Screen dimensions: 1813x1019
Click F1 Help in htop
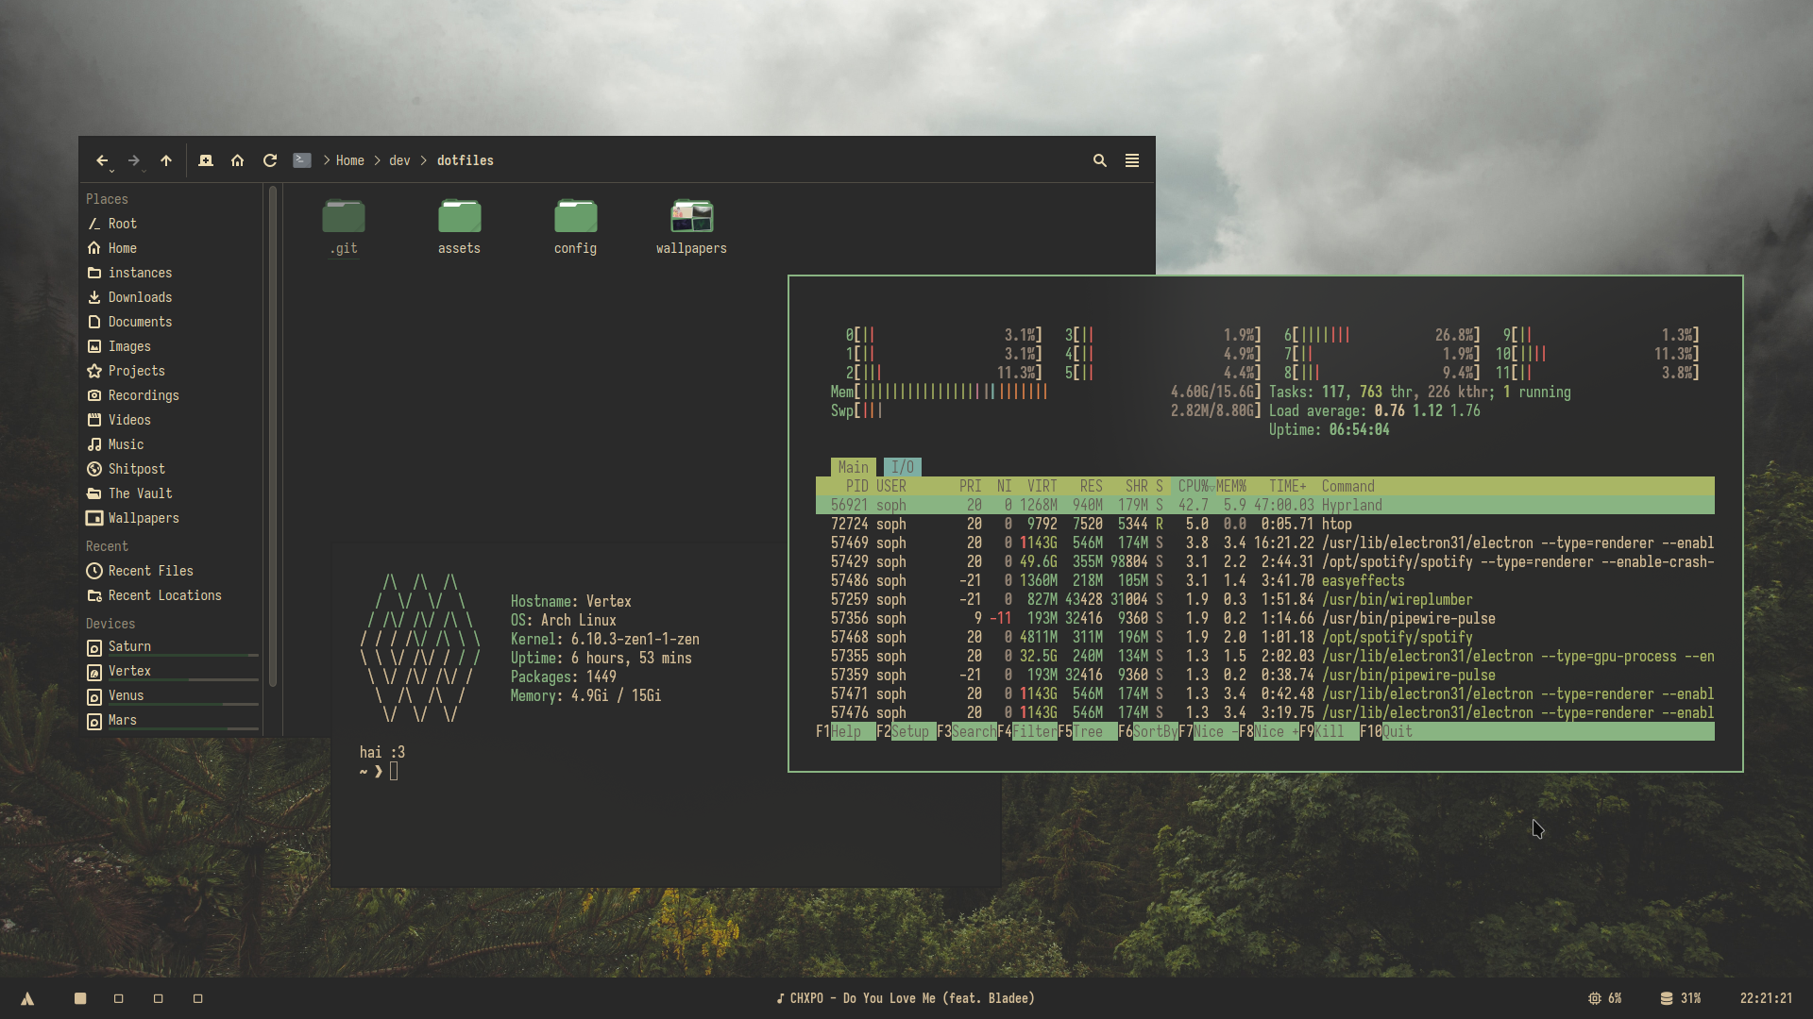click(845, 731)
